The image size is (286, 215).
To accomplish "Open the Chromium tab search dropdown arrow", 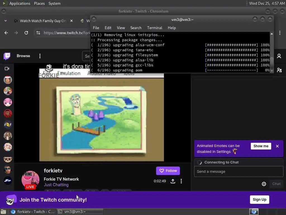I will pyautogui.click(x=6, y=21).
